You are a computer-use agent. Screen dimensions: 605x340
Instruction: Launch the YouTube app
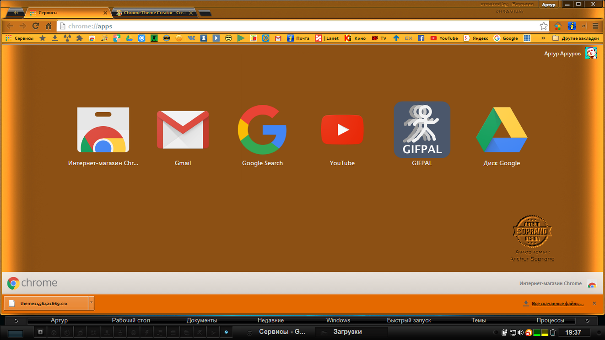click(342, 130)
